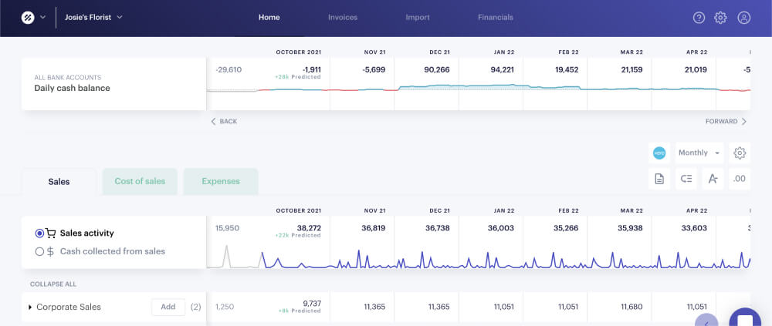Click the Add button for Corporate Sales
The width and height of the screenshot is (772, 326).
(168, 307)
